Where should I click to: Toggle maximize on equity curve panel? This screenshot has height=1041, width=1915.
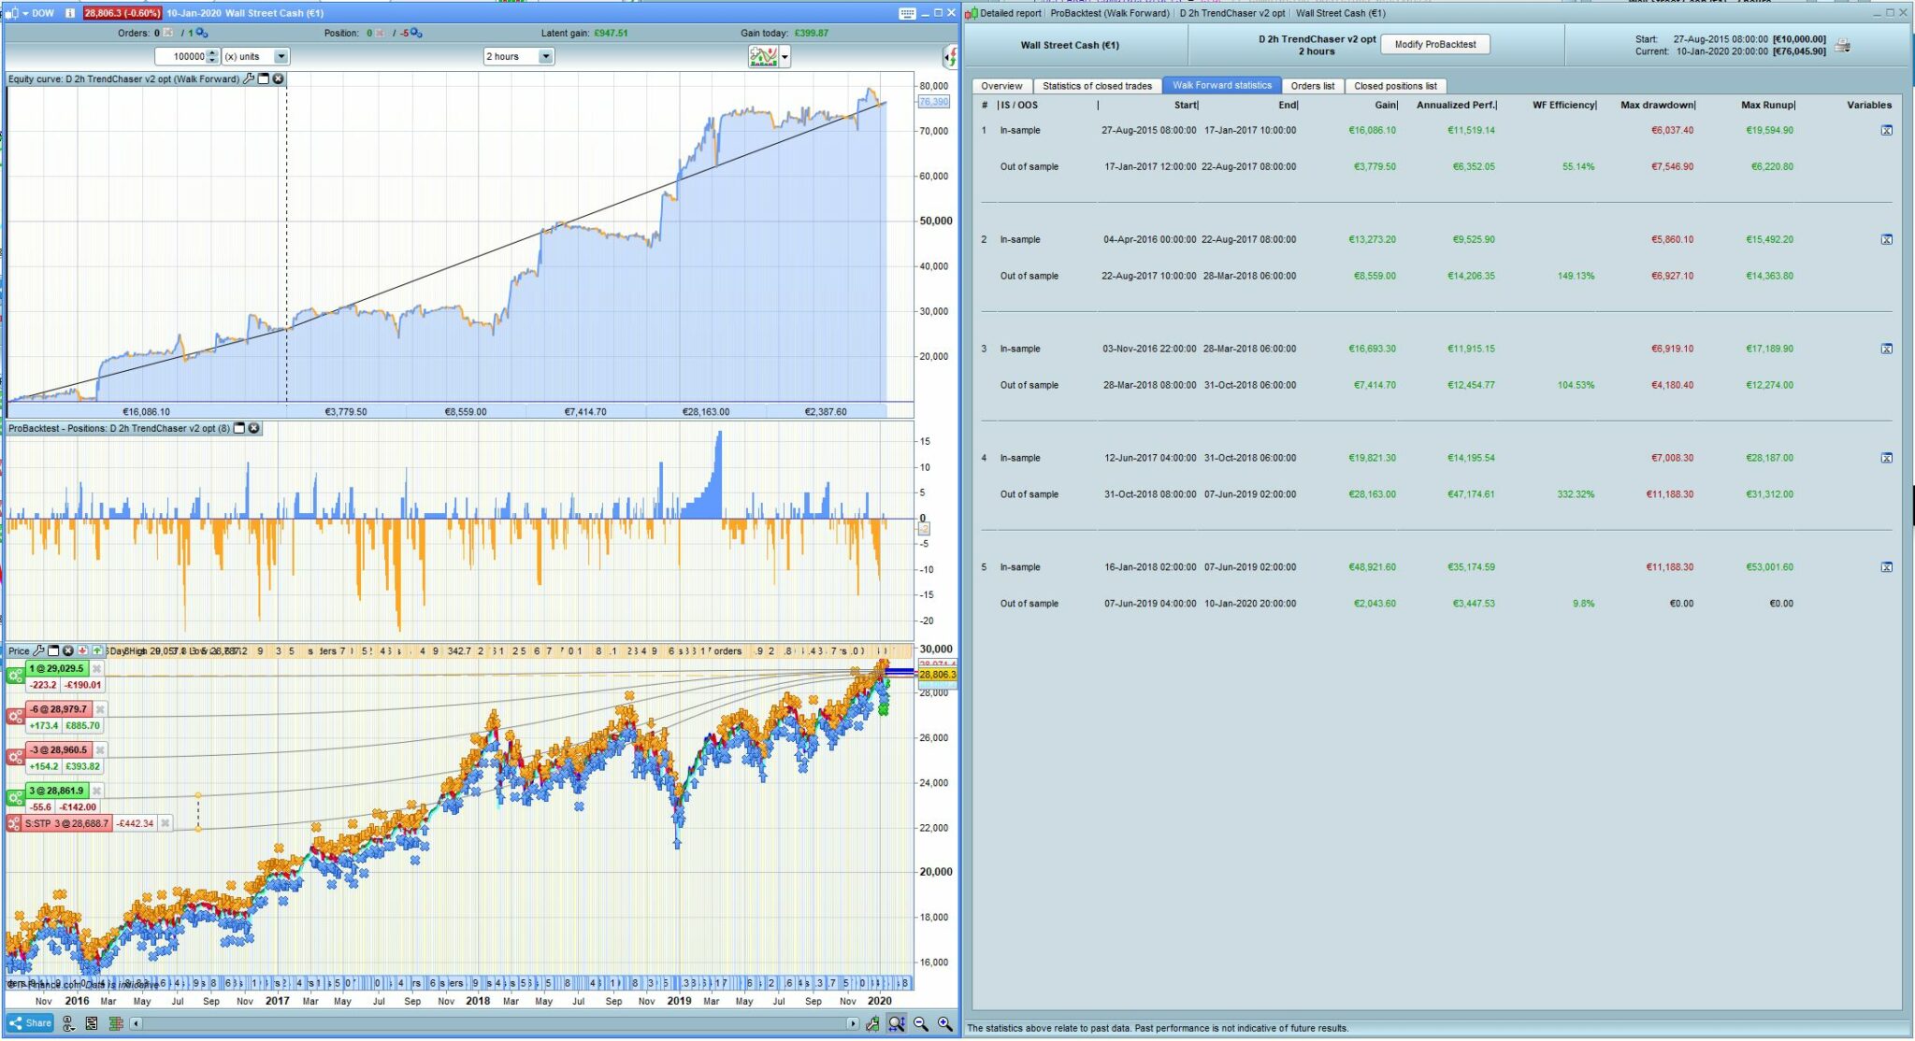tap(264, 79)
